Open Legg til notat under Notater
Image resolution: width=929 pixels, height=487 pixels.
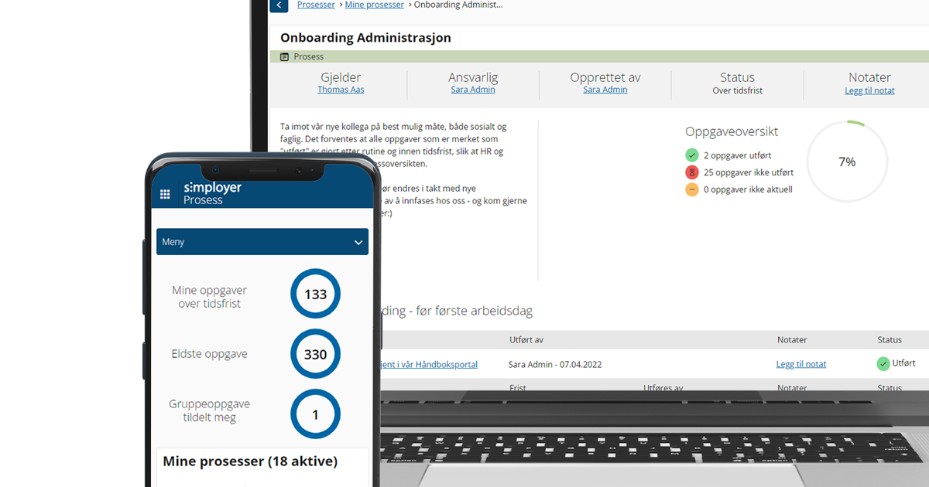869,90
